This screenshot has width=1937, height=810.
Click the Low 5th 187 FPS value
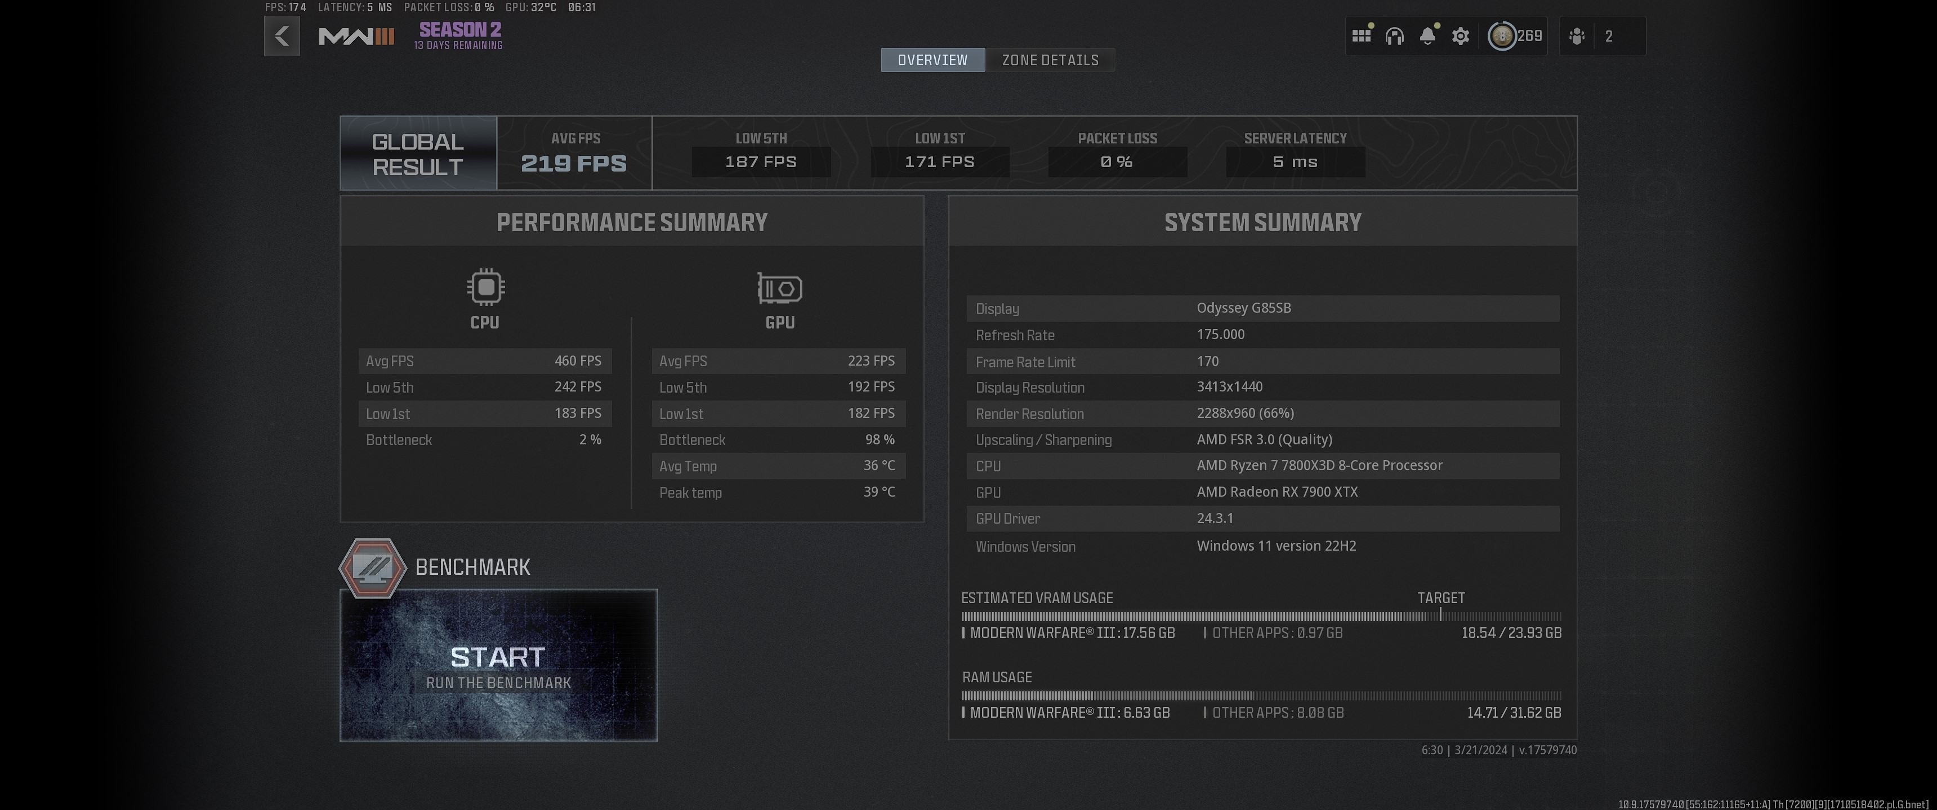click(761, 163)
